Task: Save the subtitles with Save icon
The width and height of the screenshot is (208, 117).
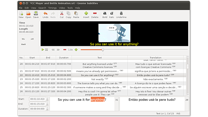Action: [x=36, y=14]
